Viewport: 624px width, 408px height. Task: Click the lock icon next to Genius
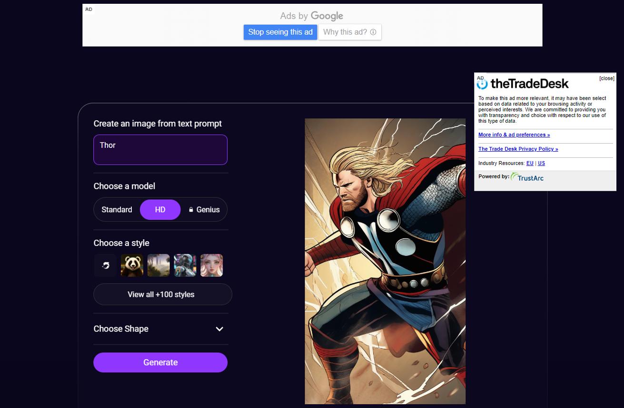click(x=191, y=210)
